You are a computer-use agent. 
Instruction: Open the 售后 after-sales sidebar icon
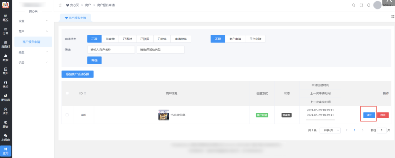pyautogui.click(x=5, y=84)
